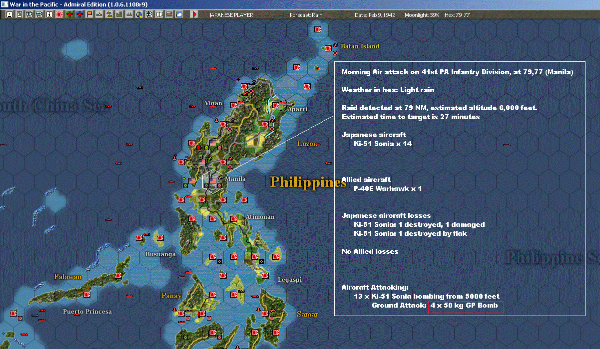Select red plane on green background icon
Viewport: 600px width, 349px height.
coord(69,14)
